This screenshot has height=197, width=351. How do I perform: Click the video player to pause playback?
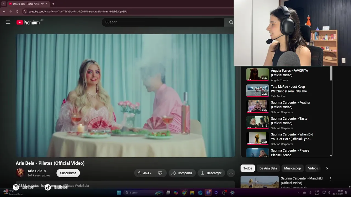coord(125,95)
